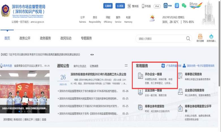The image size is (221, 132).
Task: Click the 商事主体年度报告 report icon
Action: (x=140, y=107)
